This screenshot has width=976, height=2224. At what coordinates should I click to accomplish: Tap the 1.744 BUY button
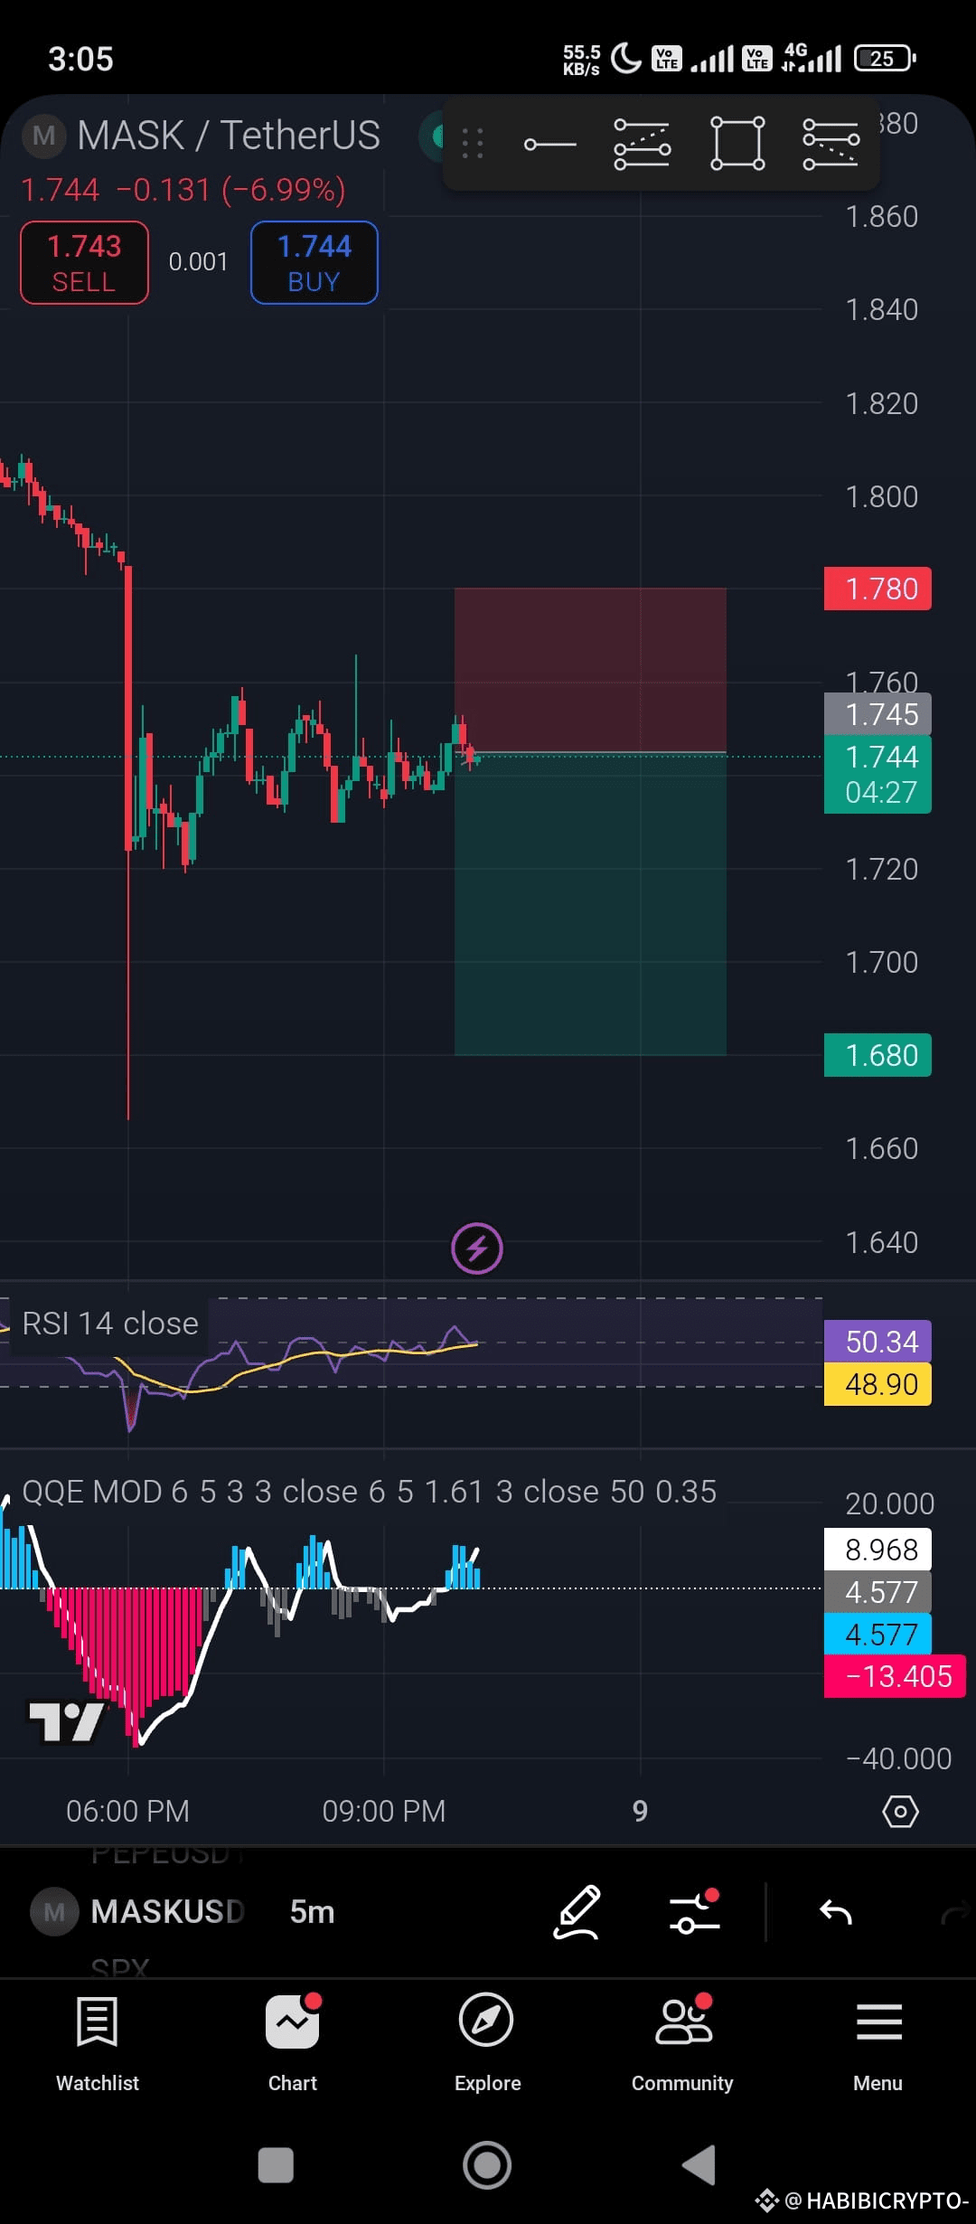point(314,262)
